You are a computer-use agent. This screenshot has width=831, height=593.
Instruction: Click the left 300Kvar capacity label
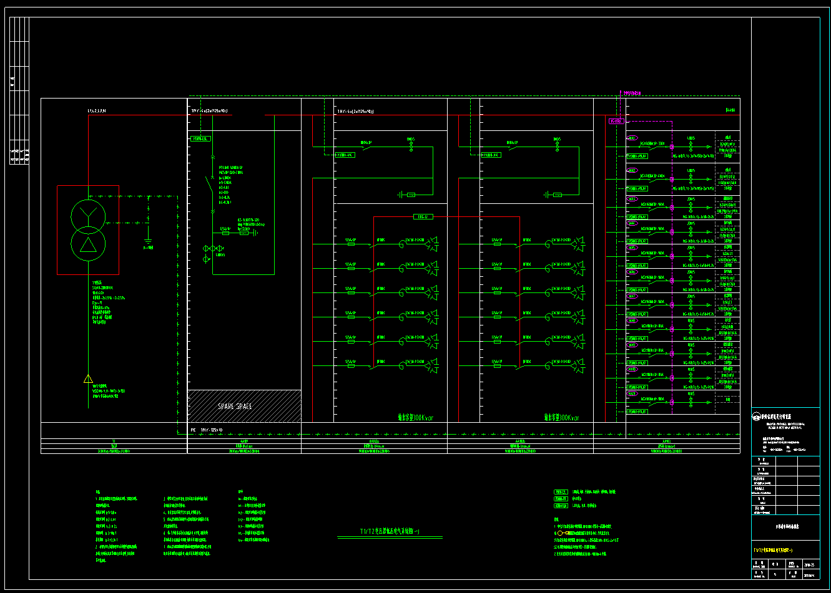[415, 418]
